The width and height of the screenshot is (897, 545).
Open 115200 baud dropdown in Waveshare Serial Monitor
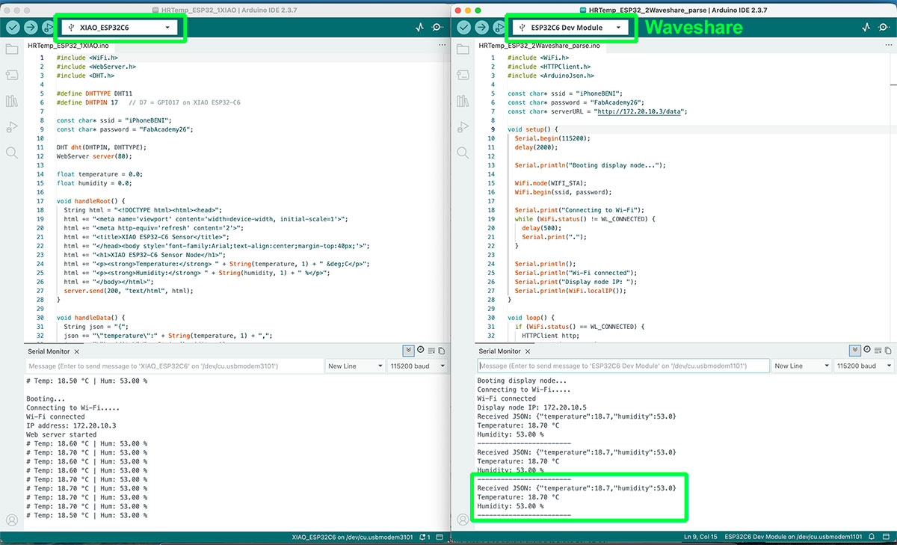pyautogui.click(x=863, y=366)
